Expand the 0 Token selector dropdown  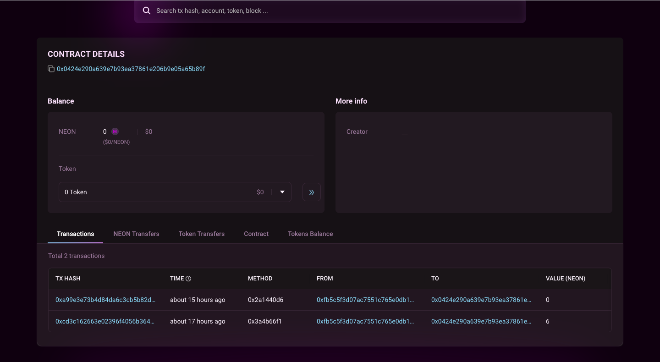click(174, 192)
